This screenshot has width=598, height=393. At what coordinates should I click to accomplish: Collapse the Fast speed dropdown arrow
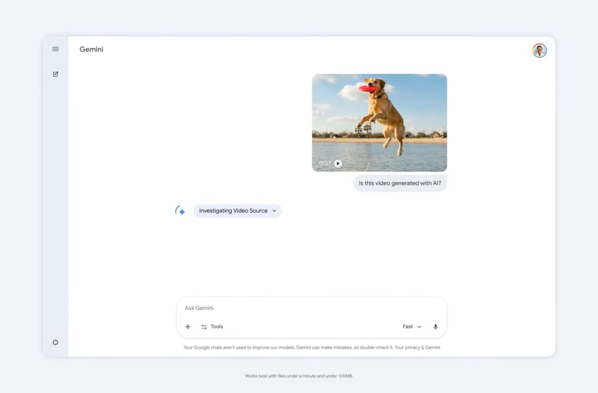tap(419, 326)
